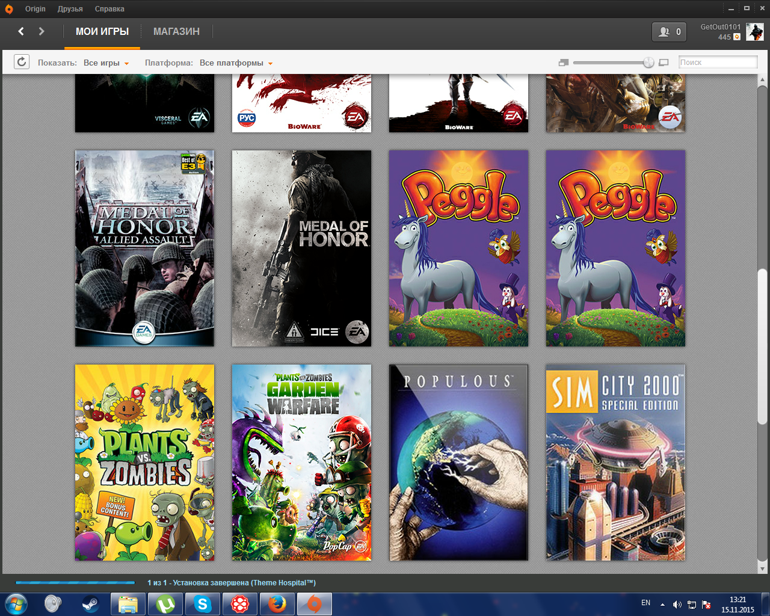Open the friends list counter icon
The width and height of the screenshot is (770, 616).
click(669, 32)
